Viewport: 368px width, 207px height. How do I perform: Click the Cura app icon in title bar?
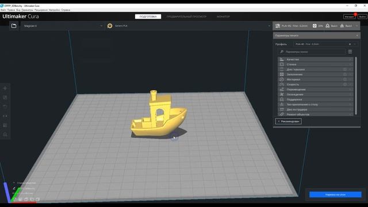click(2, 6)
